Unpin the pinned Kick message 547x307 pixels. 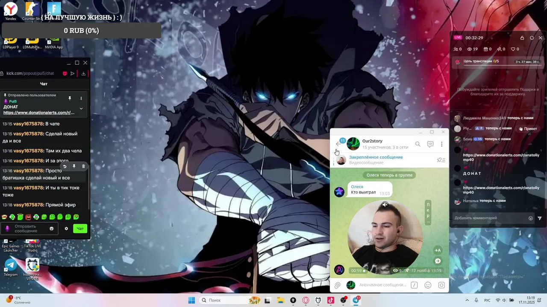(70, 98)
